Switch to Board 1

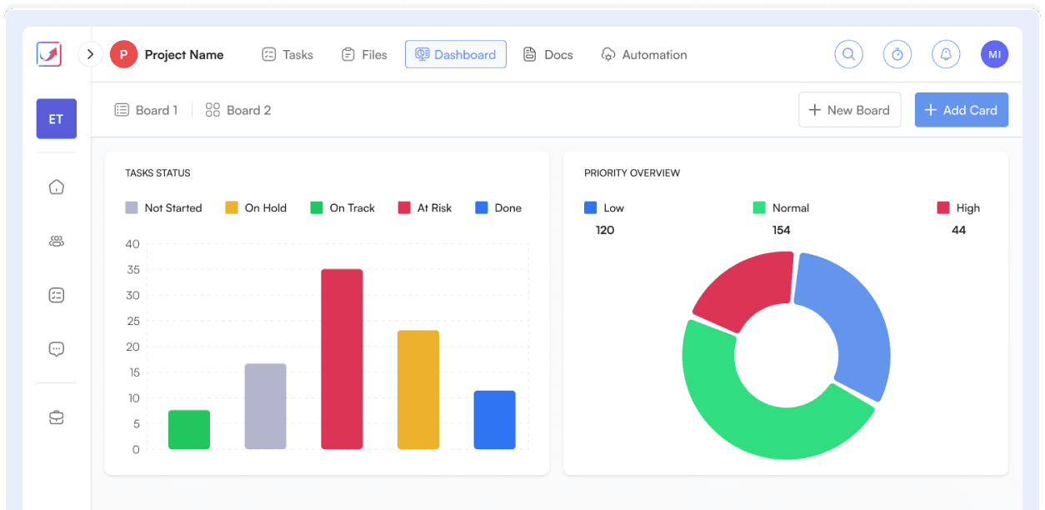click(146, 110)
